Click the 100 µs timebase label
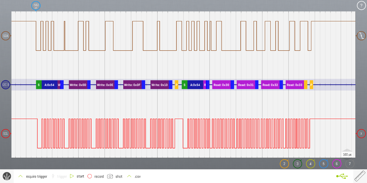 [x=347, y=155]
